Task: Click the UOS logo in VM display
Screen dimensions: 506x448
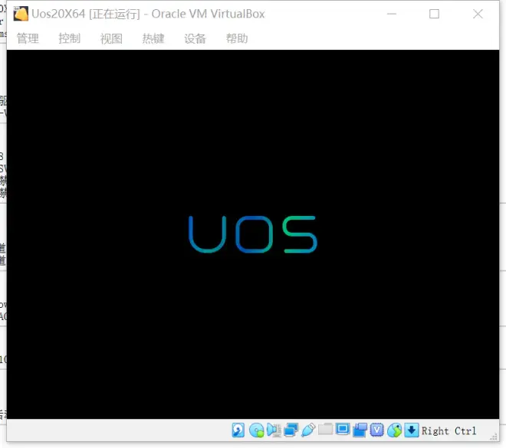Action: (x=253, y=234)
